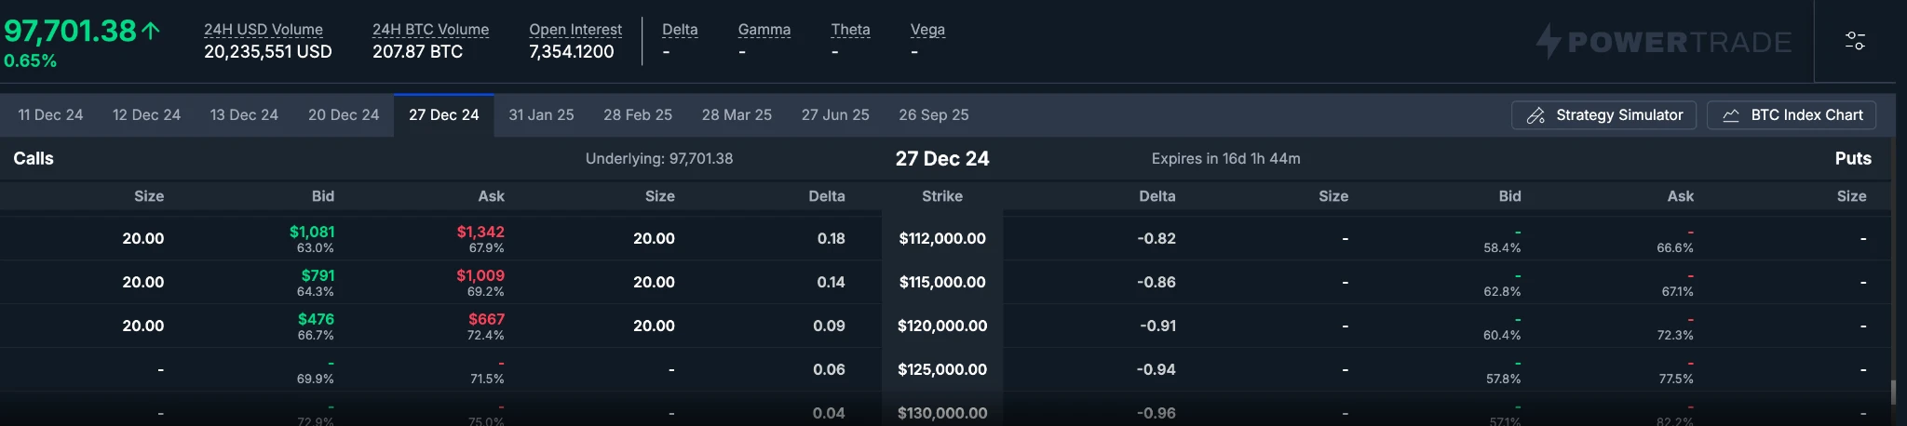Open the filter settings sliders icon
Image resolution: width=1907 pixels, height=426 pixels.
[1854, 41]
